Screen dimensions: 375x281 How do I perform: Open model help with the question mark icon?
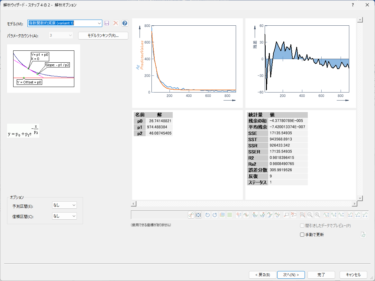[x=125, y=23]
